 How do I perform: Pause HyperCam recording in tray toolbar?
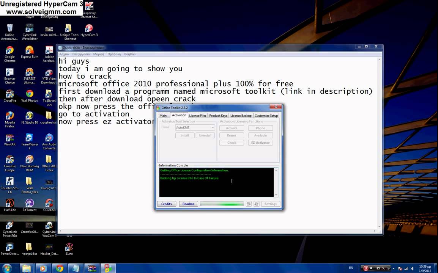click(366, 268)
